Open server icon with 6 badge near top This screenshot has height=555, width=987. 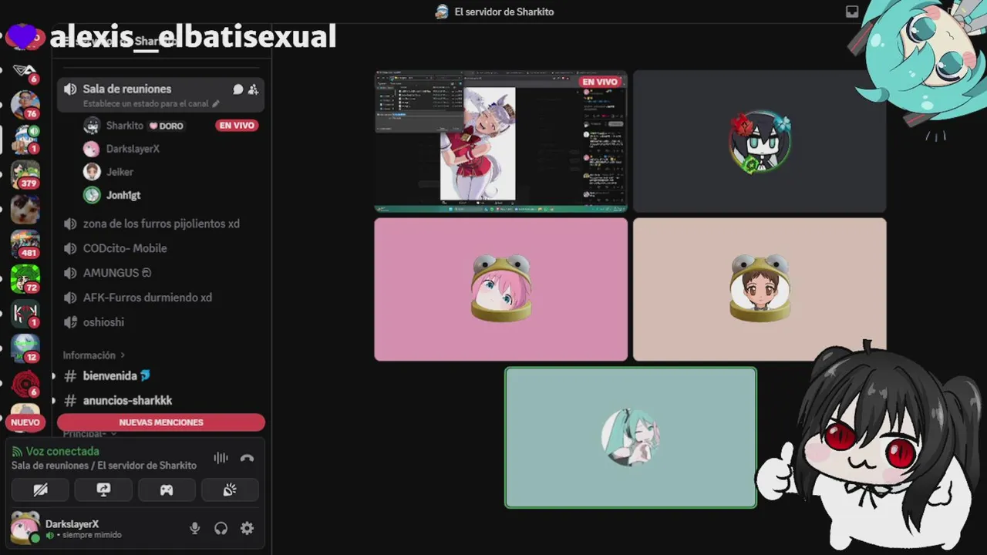click(25, 71)
